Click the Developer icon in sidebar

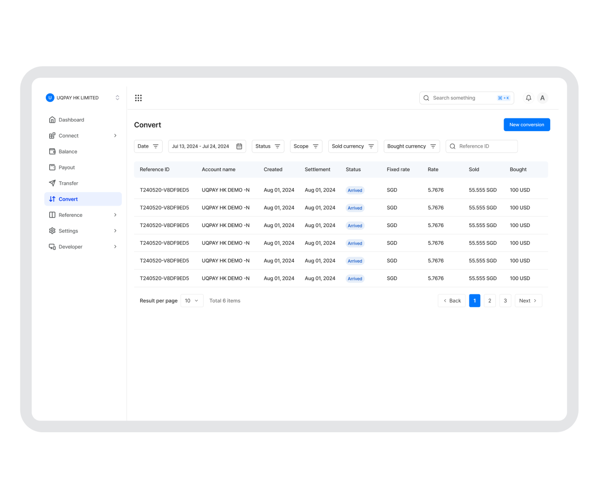coord(52,247)
